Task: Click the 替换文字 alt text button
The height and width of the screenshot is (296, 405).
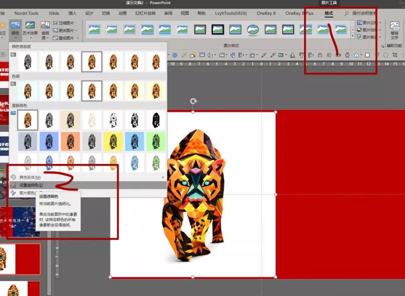Action: point(394,30)
